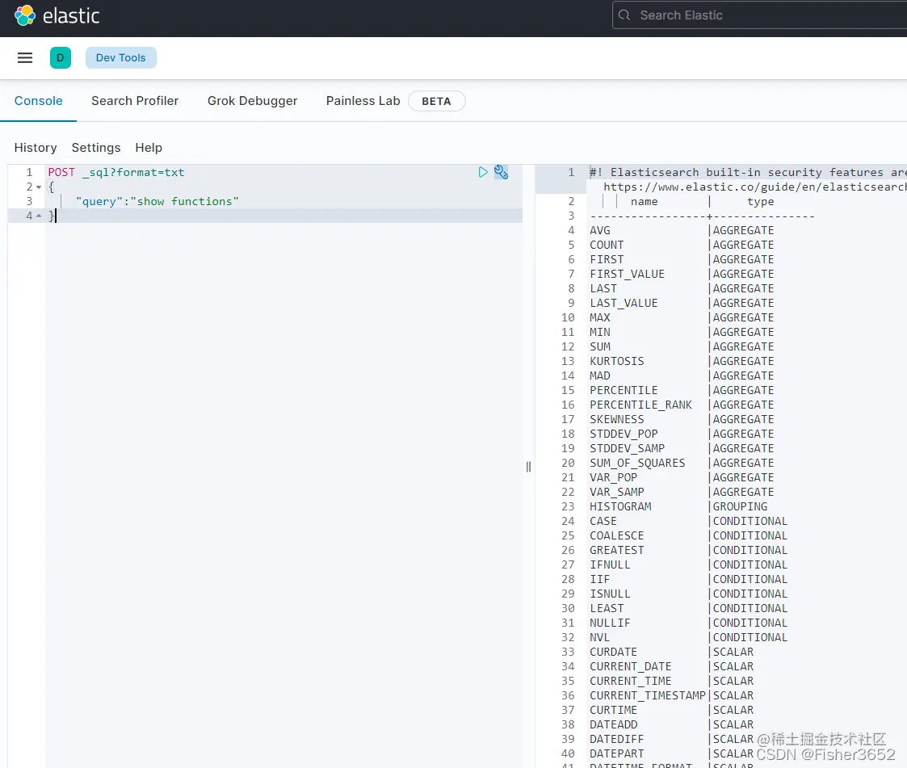Click the HISTOGRAM function name

[x=620, y=506]
